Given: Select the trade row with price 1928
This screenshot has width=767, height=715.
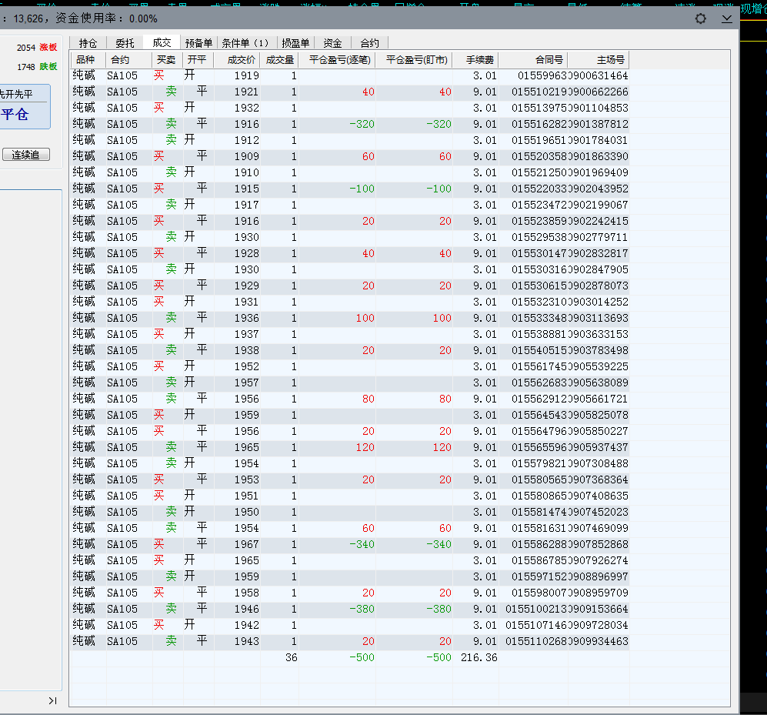Looking at the screenshot, I should (350, 253).
